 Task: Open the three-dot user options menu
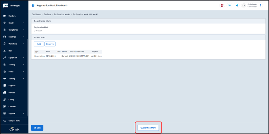261,5
